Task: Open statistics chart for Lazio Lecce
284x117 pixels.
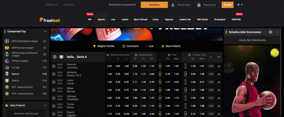Action: (219, 82)
